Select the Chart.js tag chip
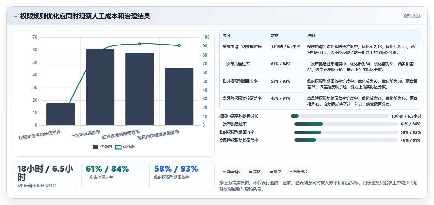 coord(231,172)
